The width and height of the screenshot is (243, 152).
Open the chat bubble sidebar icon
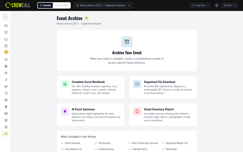coord(6,59)
